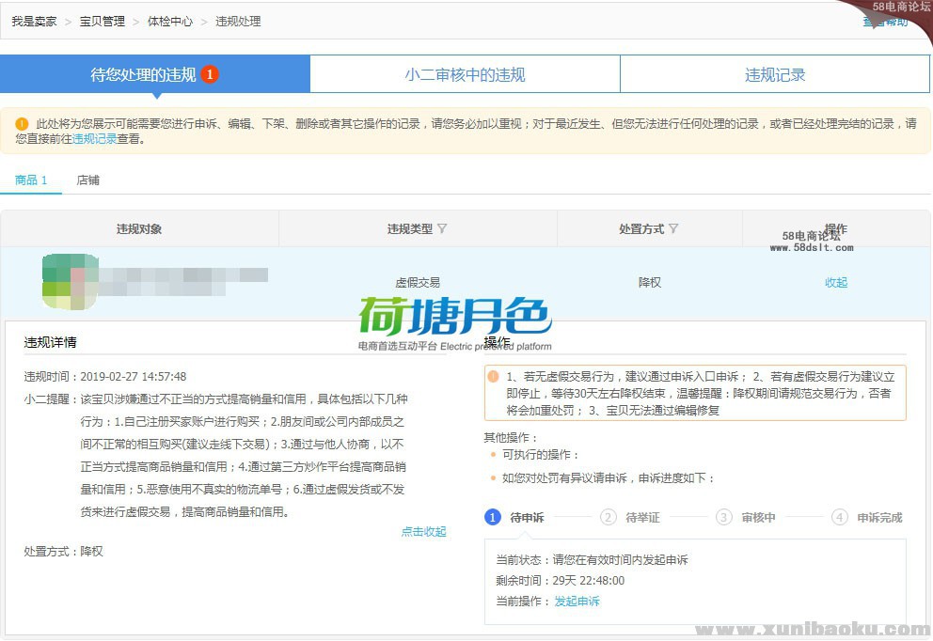Collapse the violation row via 收起

click(x=835, y=282)
